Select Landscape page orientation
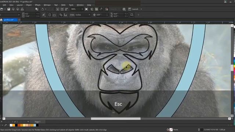 coord(54,15)
